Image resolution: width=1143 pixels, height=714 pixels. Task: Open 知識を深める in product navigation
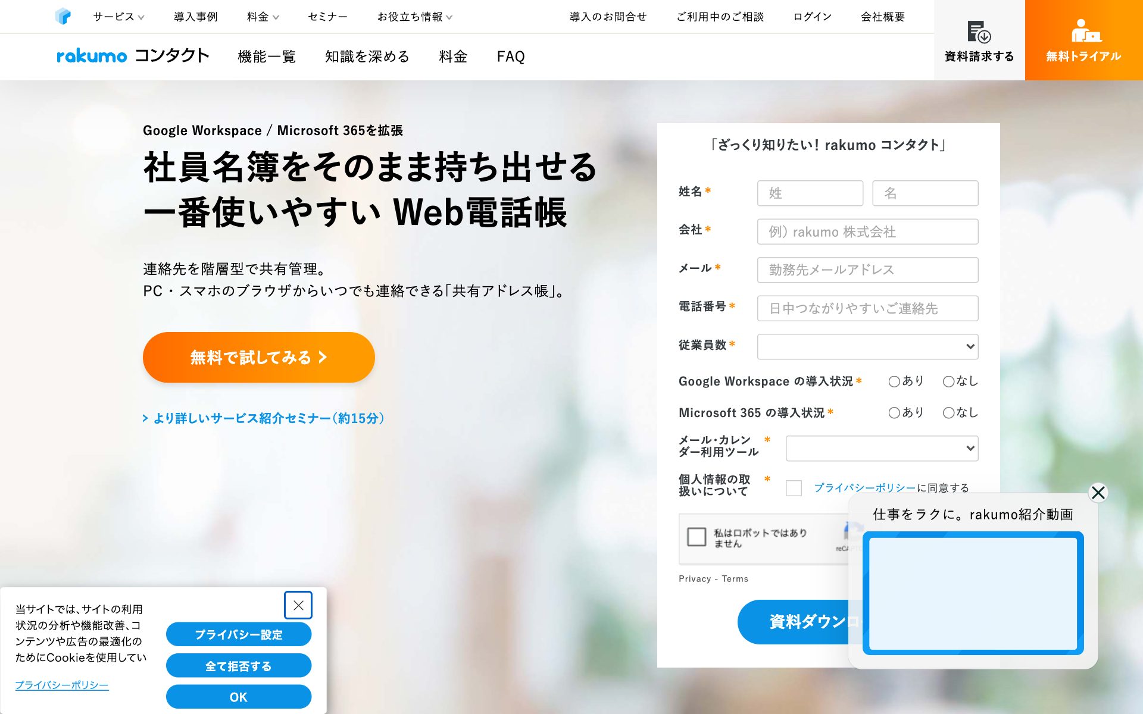pyautogui.click(x=367, y=57)
